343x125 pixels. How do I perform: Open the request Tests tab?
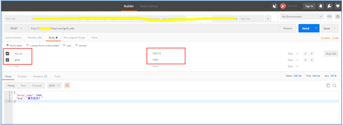coord(94,37)
